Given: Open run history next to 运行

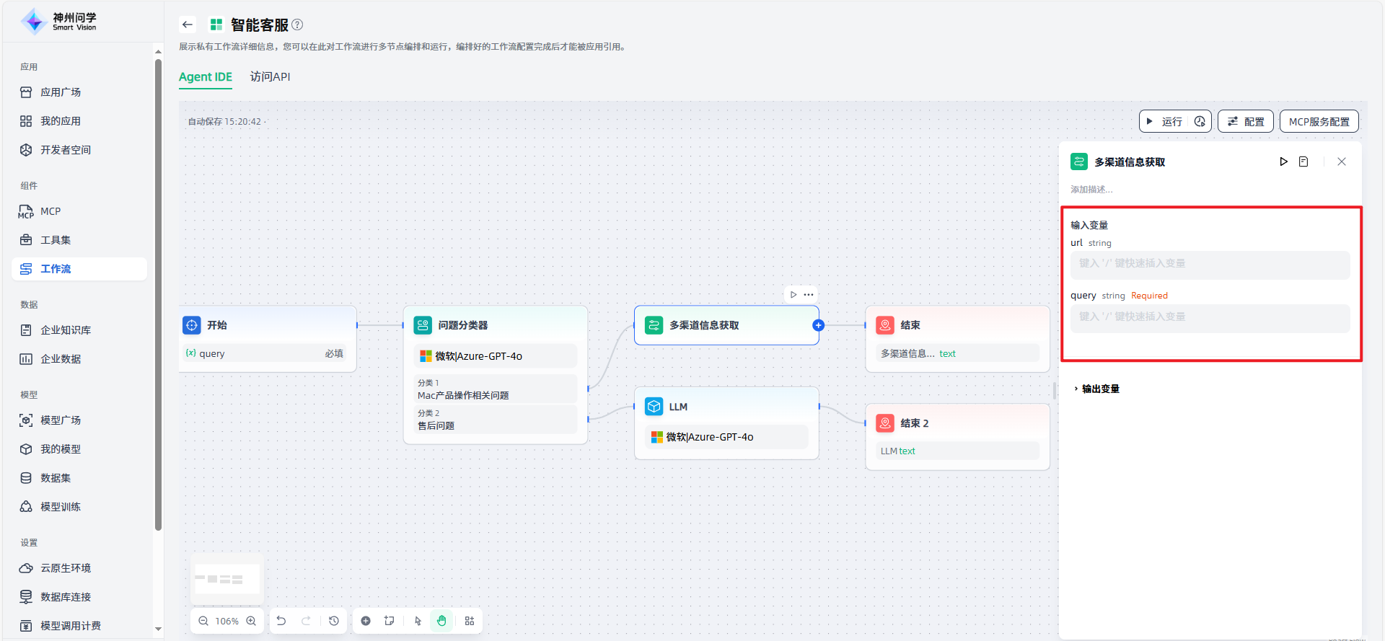Looking at the screenshot, I should point(1200,121).
